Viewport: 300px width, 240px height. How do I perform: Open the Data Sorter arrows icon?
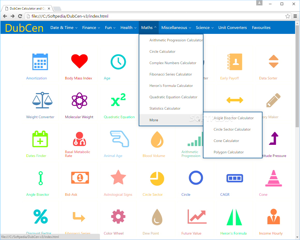(x=273, y=61)
